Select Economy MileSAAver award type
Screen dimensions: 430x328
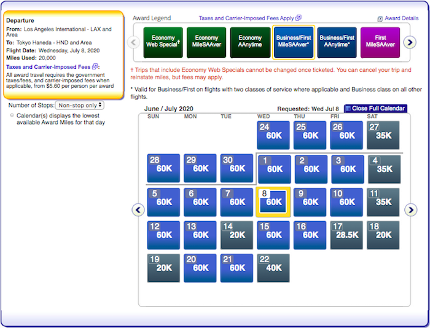(x=206, y=42)
